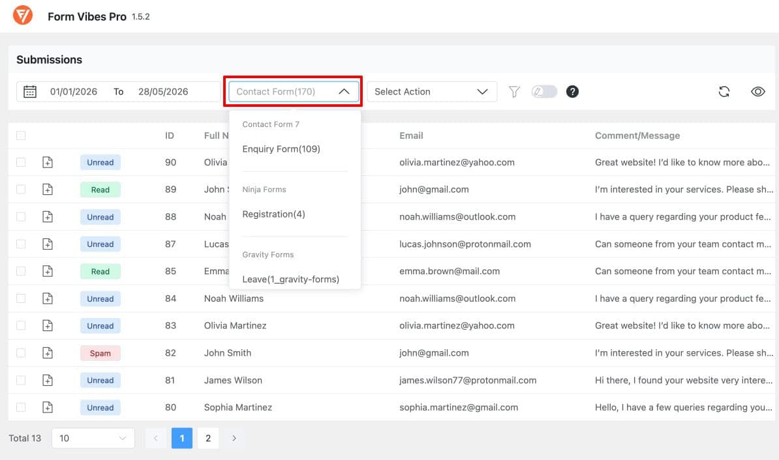Image resolution: width=779 pixels, height=460 pixels.
Task: Click message starting 'Hello, I have a few'
Action: (684, 407)
